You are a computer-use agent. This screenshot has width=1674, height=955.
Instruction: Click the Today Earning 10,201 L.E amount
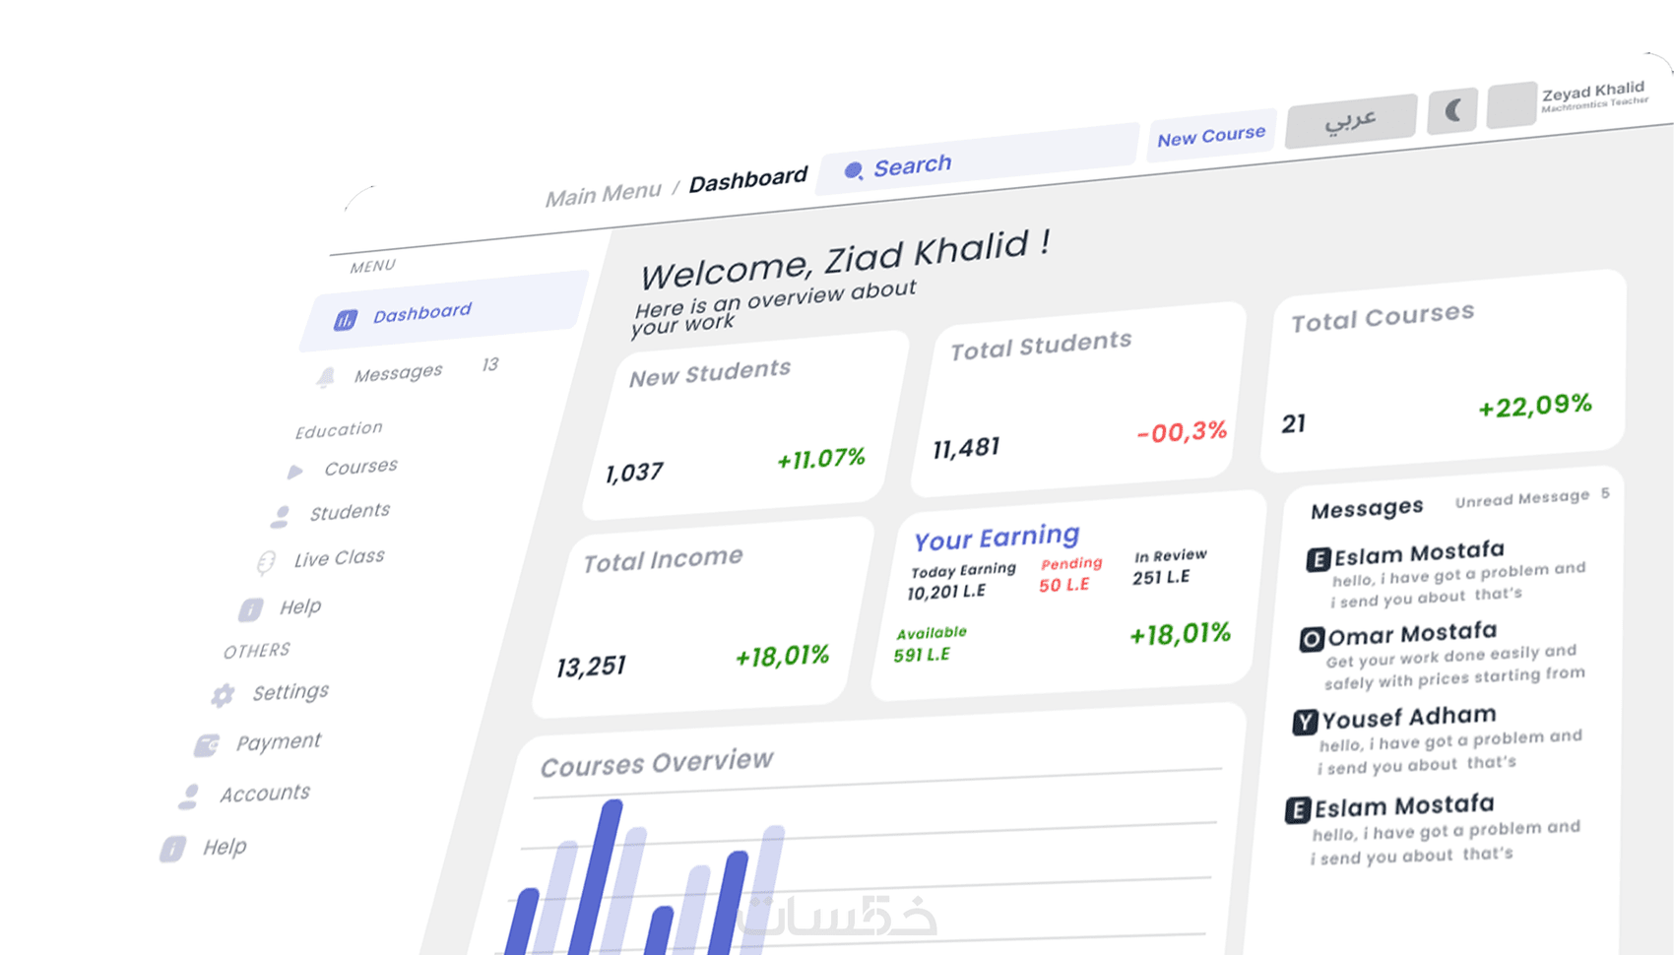[946, 592]
